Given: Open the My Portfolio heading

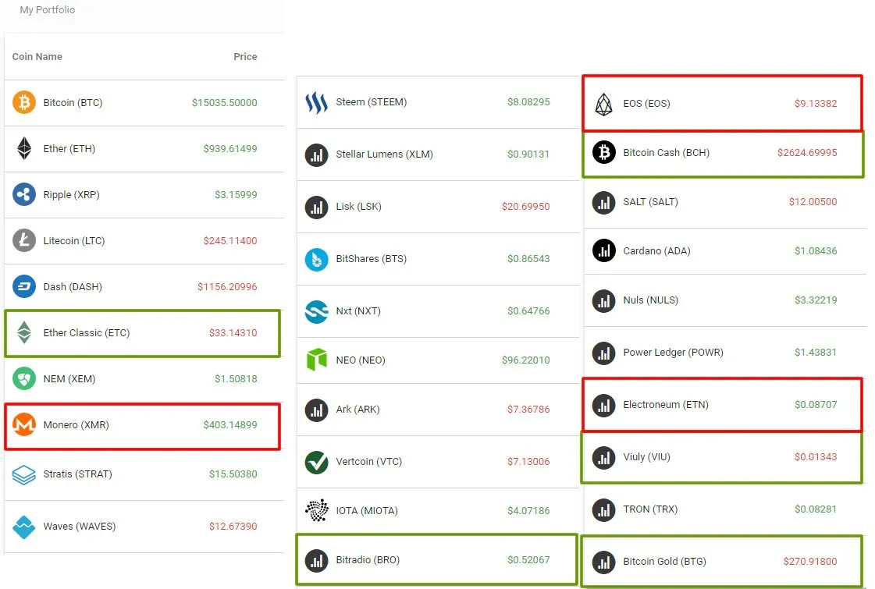Looking at the screenshot, I should coord(48,10).
